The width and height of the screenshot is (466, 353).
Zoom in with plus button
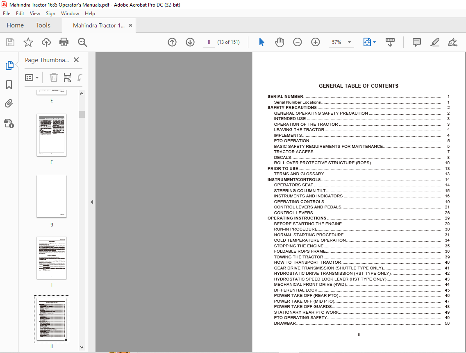[x=315, y=42]
